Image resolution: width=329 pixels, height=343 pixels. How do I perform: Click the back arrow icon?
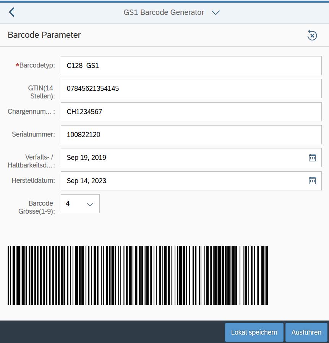click(12, 12)
